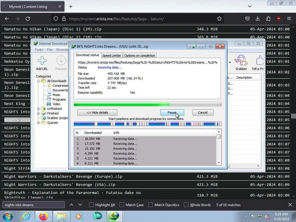Collapse the All Downloads tree node
The width and height of the screenshot is (296, 222).
coord(38,81)
